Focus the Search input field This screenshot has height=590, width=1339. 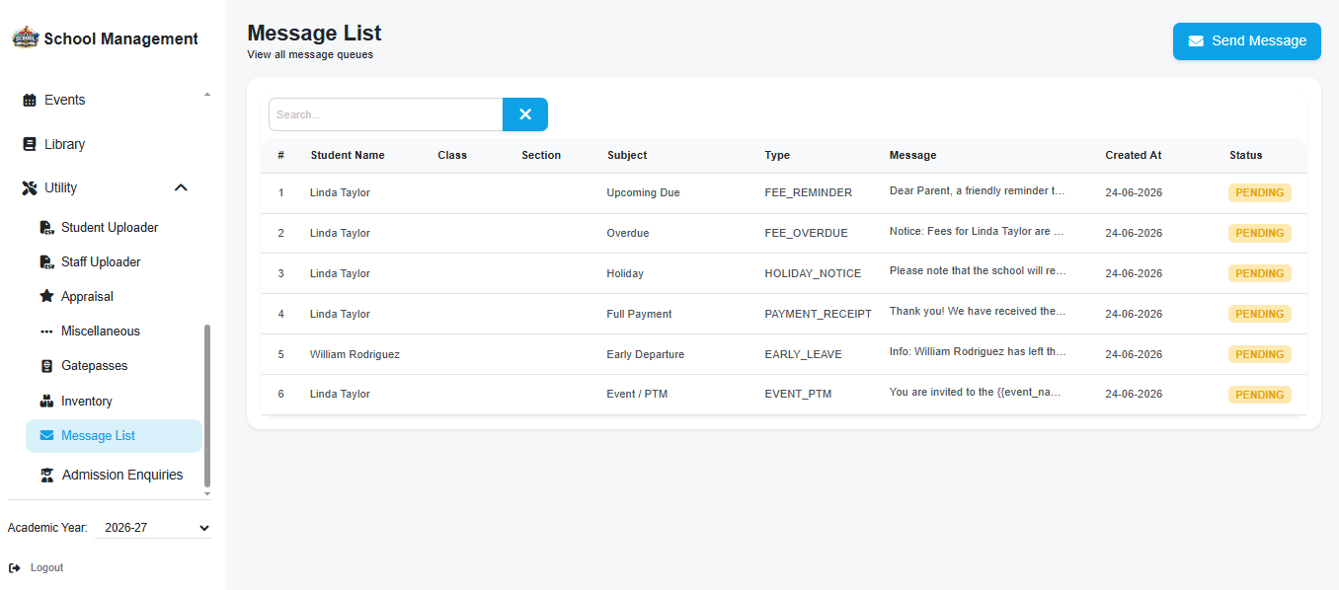(386, 114)
